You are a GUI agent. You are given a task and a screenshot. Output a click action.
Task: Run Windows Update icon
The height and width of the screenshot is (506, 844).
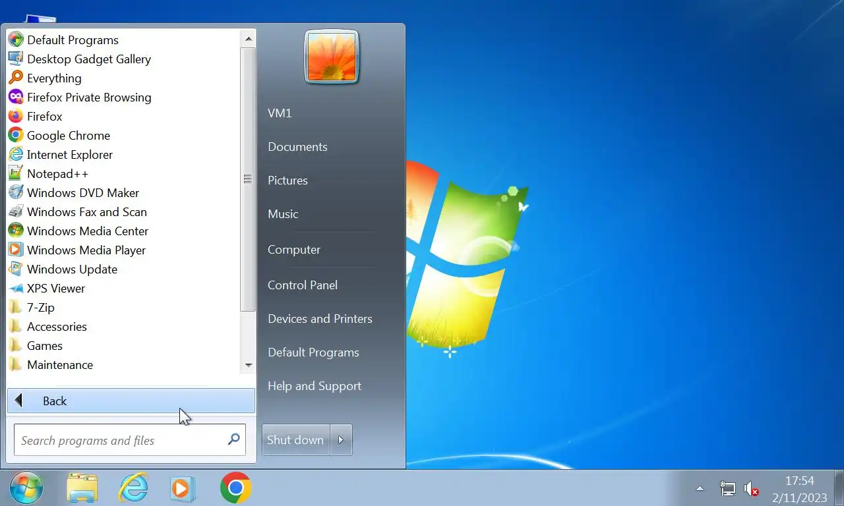[x=16, y=269]
